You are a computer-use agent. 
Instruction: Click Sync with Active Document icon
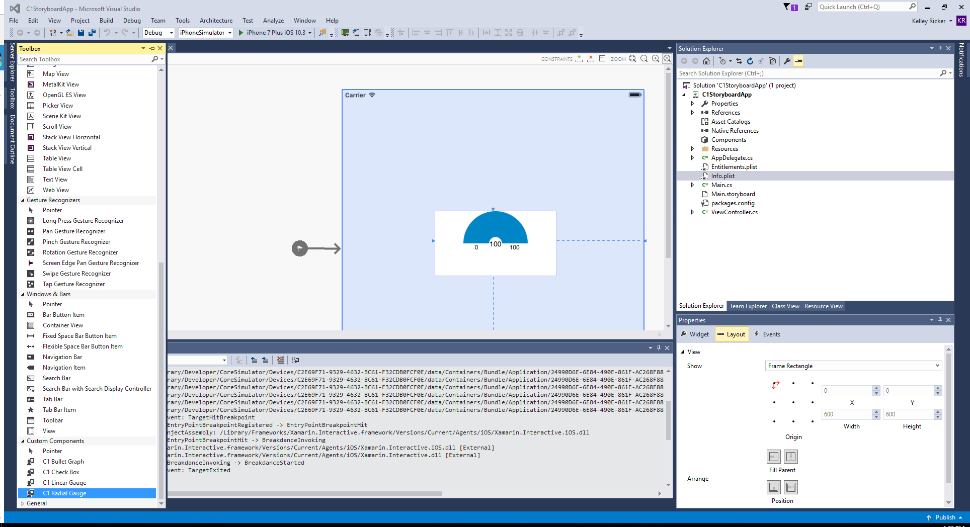point(739,61)
